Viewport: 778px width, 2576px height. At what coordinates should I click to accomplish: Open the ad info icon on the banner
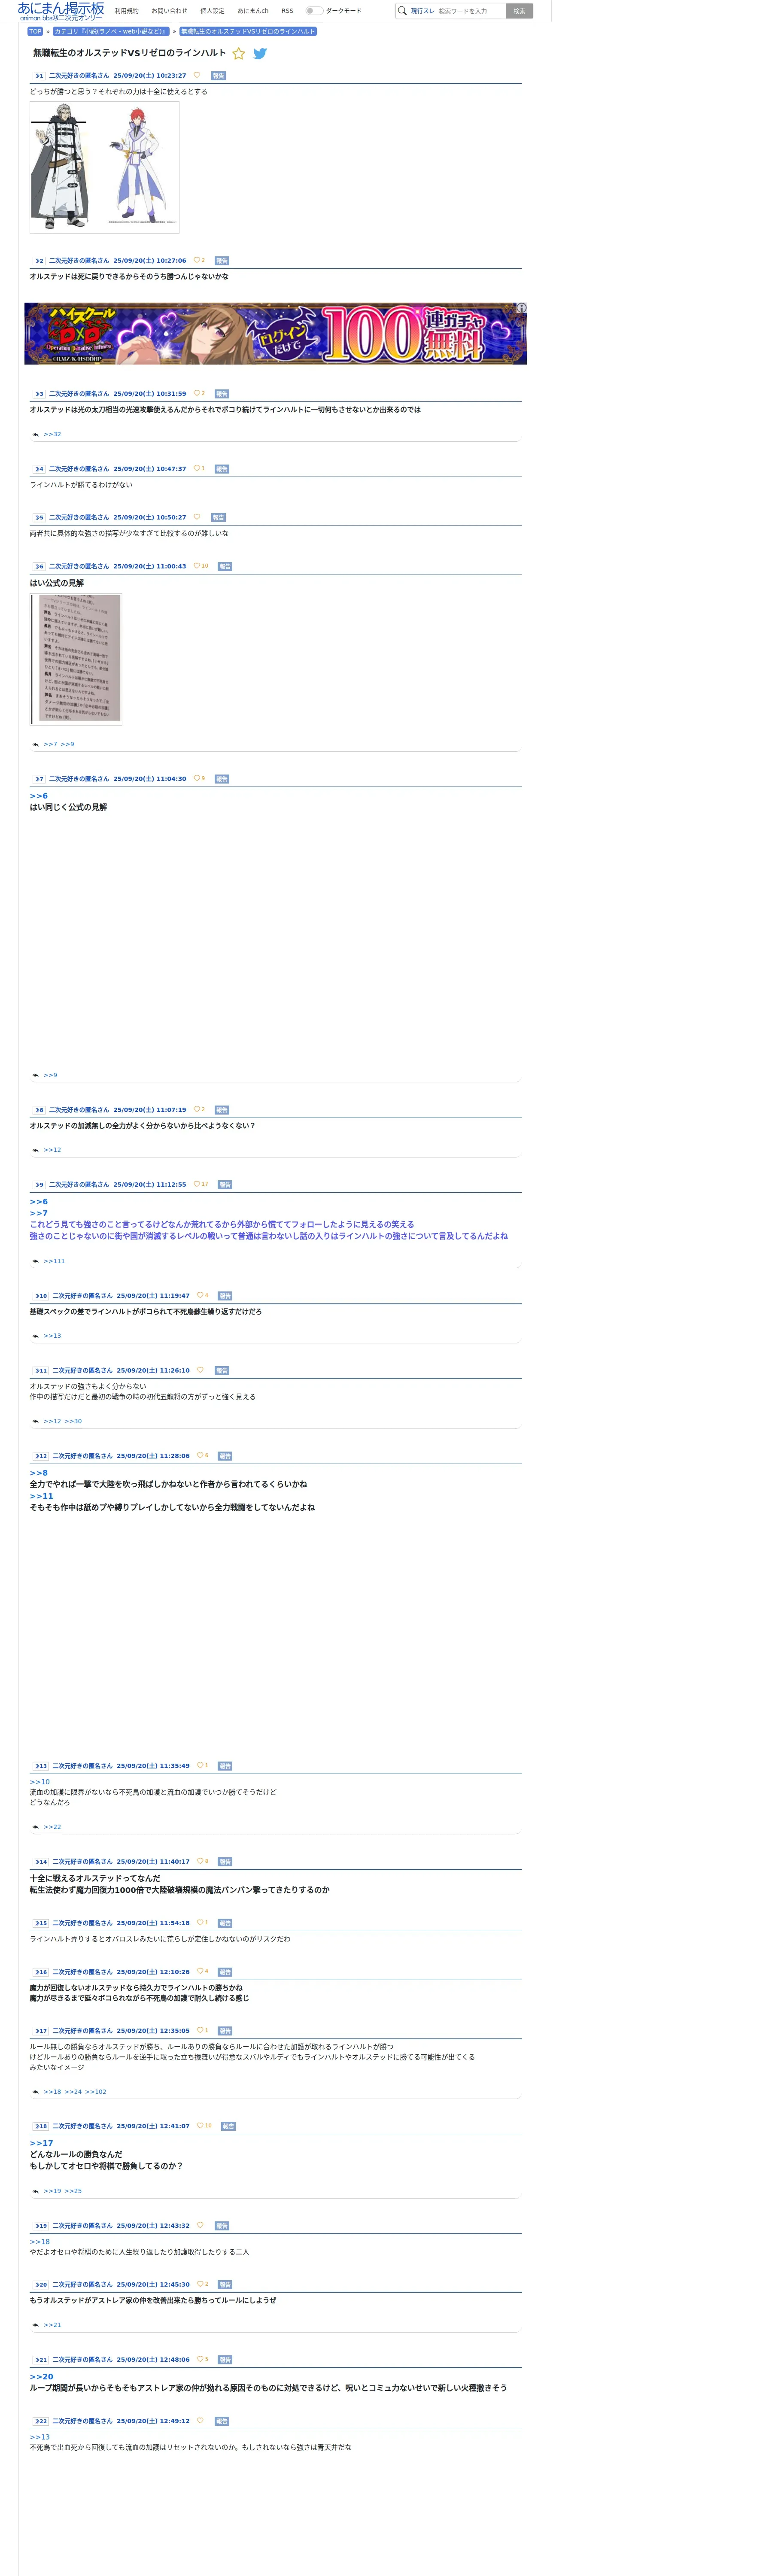pyautogui.click(x=521, y=308)
